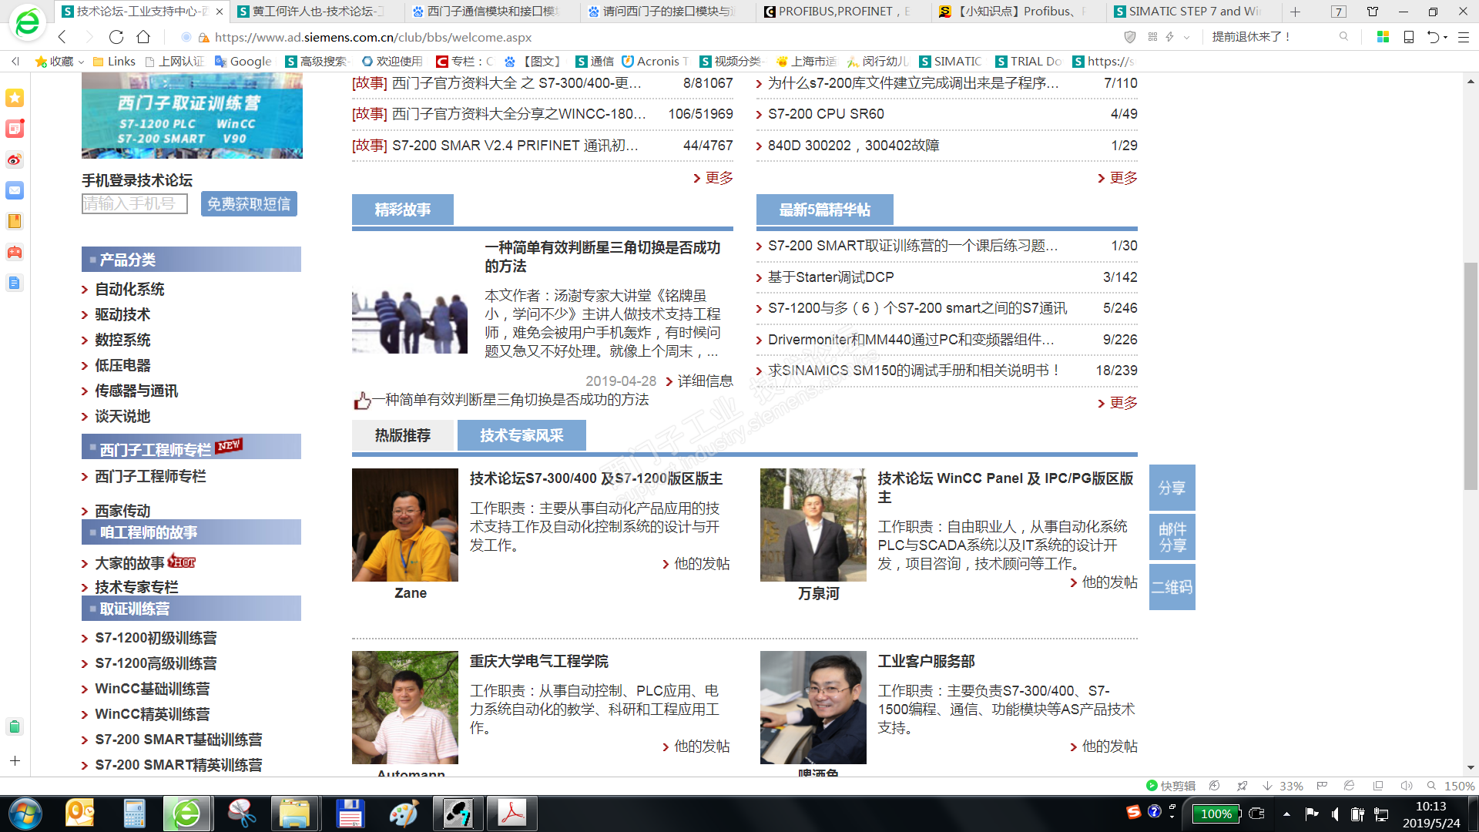This screenshot has height=832, width=1479.
Task: Toggle the lightning speed mode icon
Action: [1169, 37]
